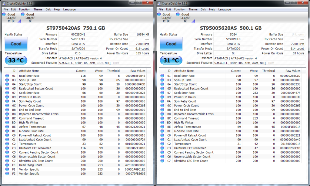This screenshot has height=186, width=310.
Task: Click firmware field showing 0002SDM1
Action: 78,34
